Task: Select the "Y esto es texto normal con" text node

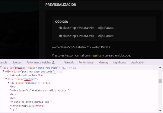Action: tap(31, 102)
